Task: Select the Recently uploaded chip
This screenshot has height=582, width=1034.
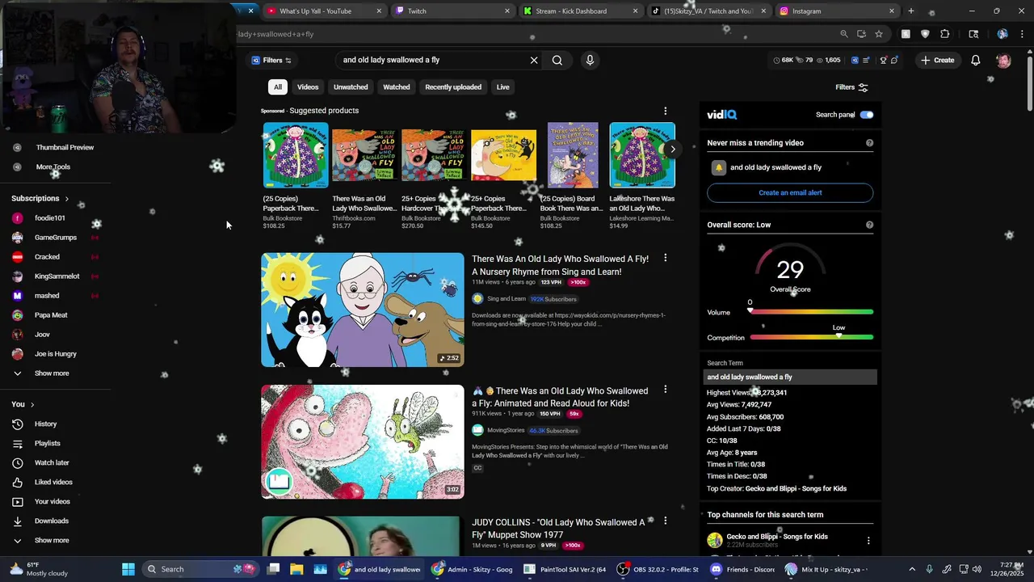Action: 453,86
